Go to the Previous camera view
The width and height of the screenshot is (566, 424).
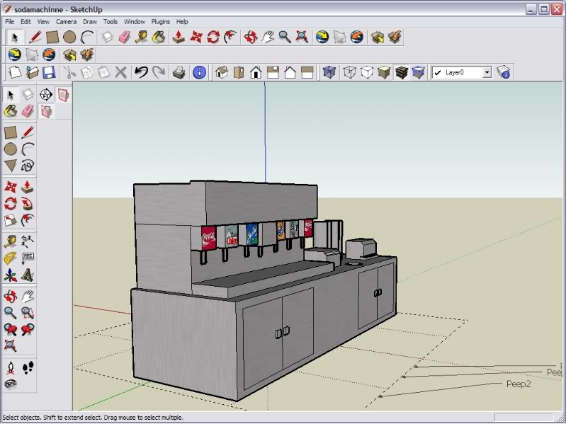click(x=11, y=329)
